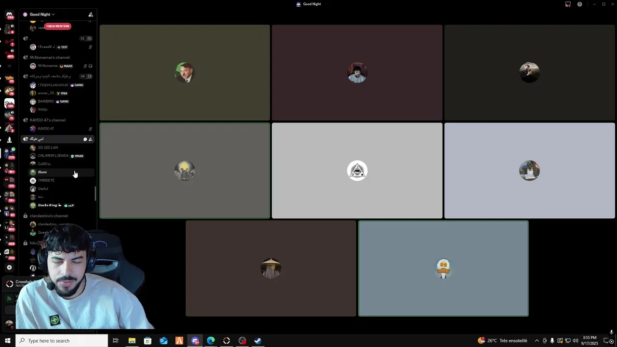
Task: Open help icon in title bar
Action: click(x=579, y=4)
